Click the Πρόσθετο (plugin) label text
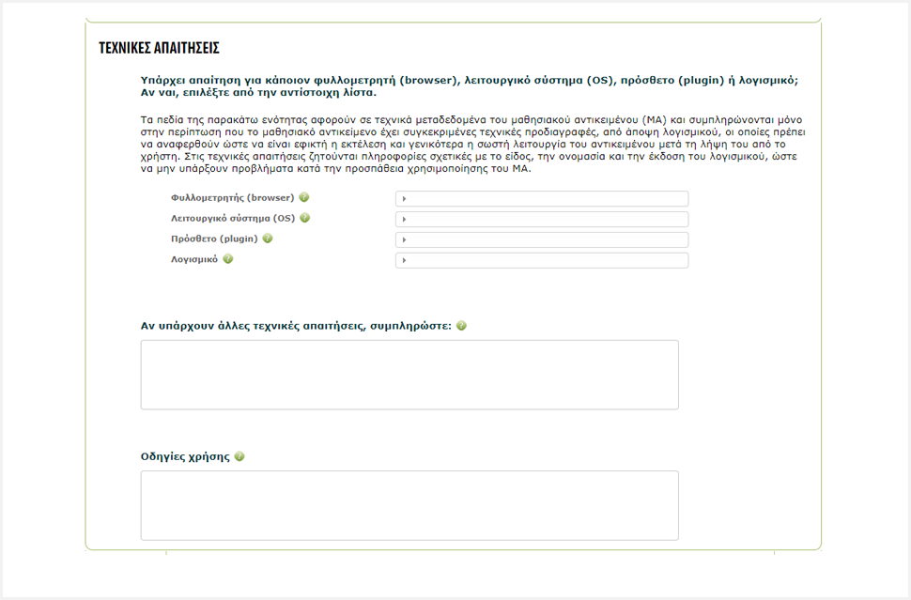 coord(214,239)
